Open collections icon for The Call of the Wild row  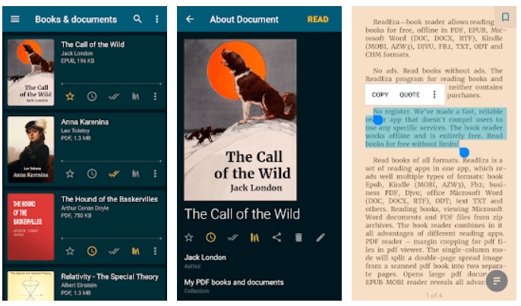pyautogui.click(x=135, y=96)
